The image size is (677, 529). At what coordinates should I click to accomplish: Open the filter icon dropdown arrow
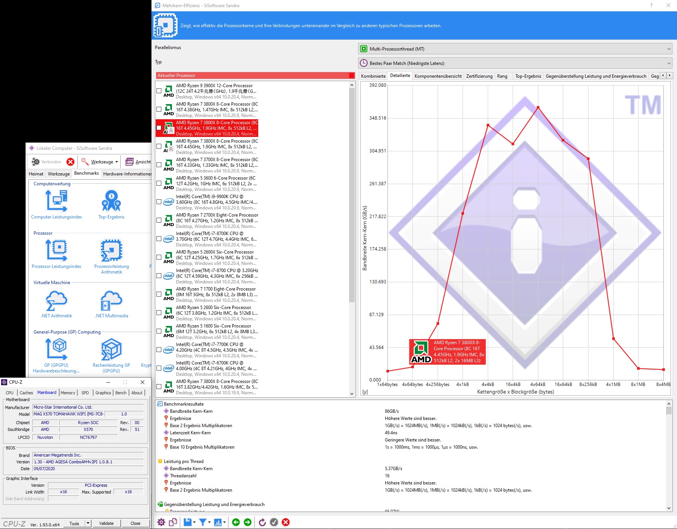click(209, 522)
